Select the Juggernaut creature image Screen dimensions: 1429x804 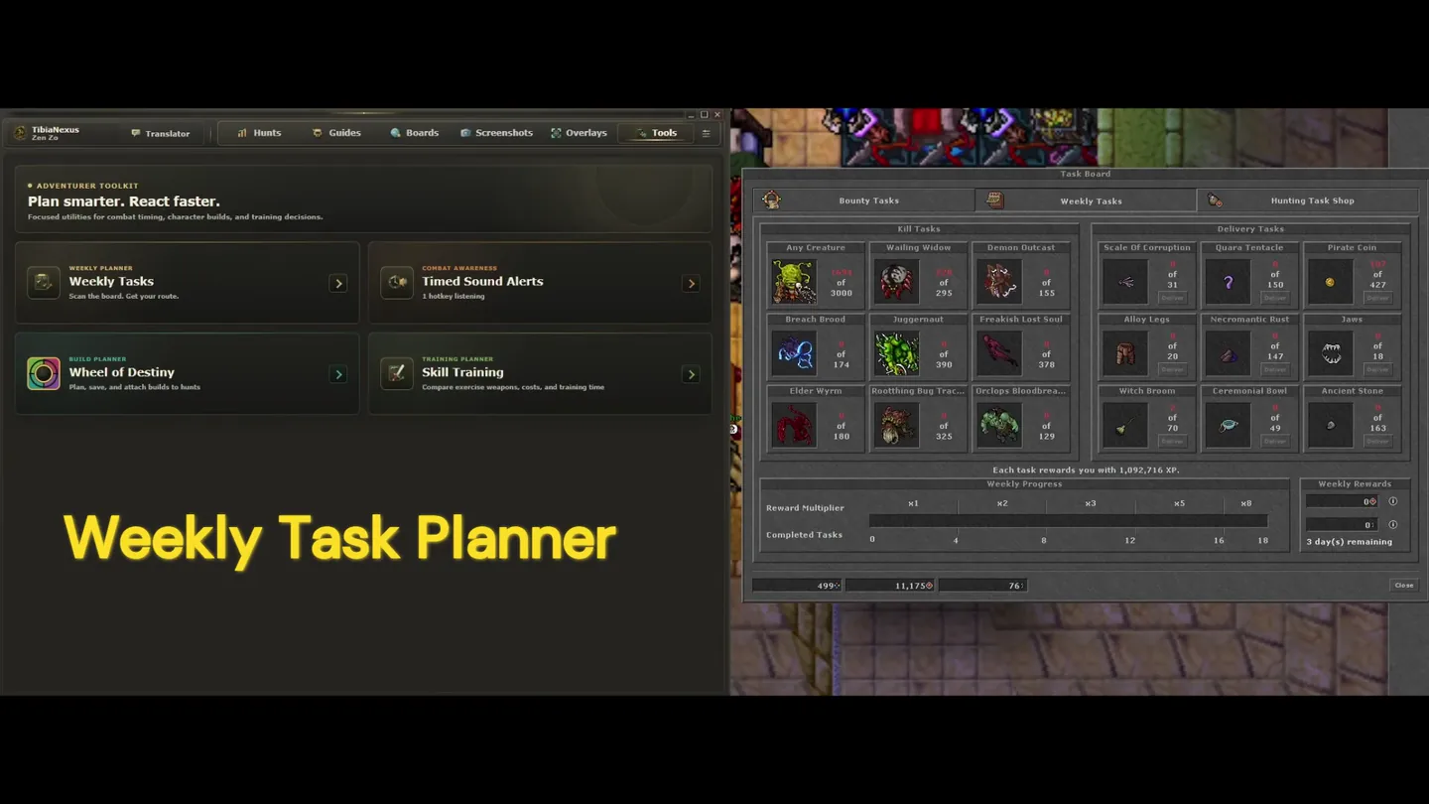896,353
